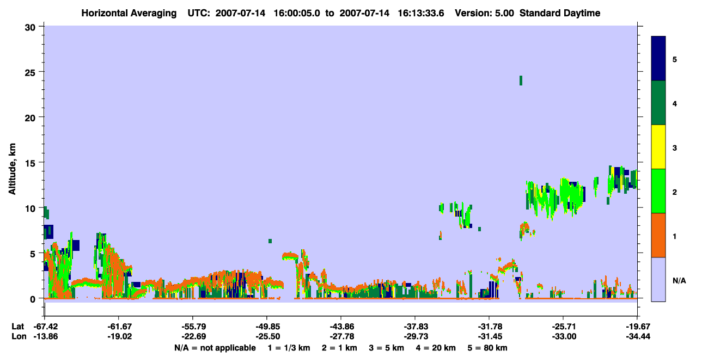Click 'Version: 5.00' in the title

(484, 13)
